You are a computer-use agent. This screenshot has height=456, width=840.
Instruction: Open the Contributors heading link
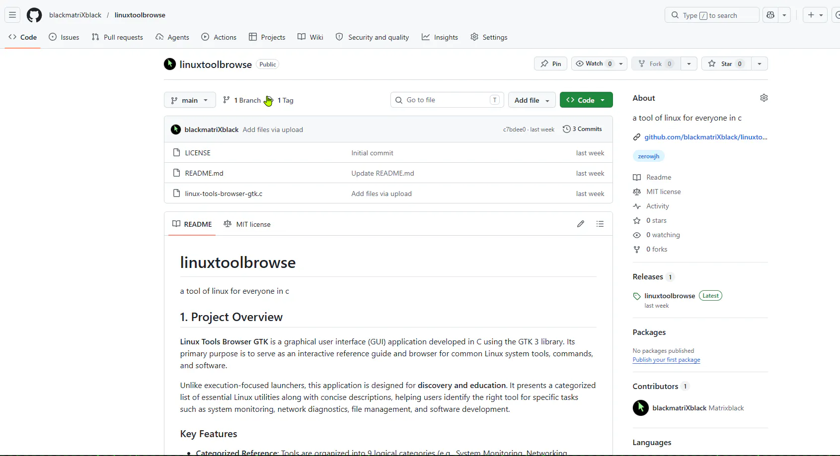click(x=661, y=387)
